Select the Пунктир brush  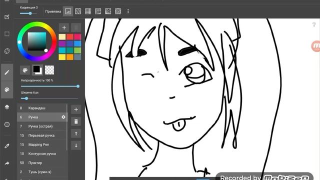(42, 162)
